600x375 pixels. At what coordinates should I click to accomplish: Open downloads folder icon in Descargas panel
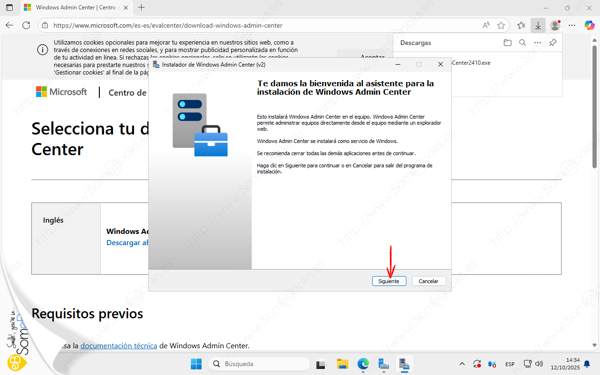507,43
